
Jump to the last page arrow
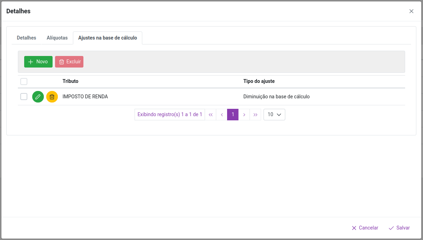point(255,115)
